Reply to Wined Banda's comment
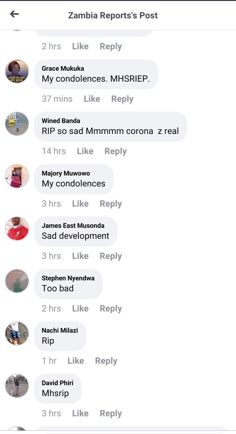The image size is (236, 434). click(115, 151)
